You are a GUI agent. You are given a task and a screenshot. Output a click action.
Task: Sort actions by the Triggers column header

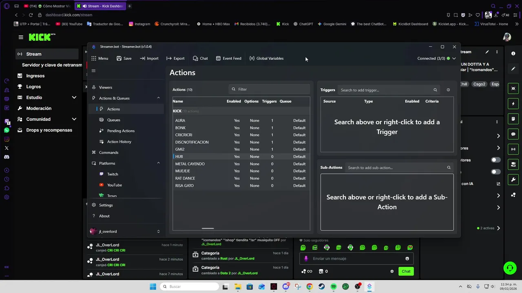(x=269, y=101)
